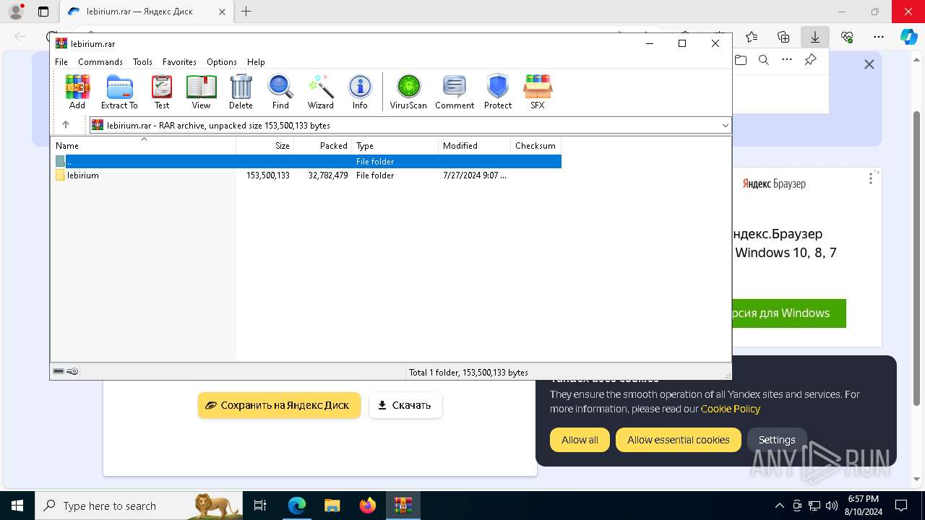Go up one folder level arrow
The height and width of the screenshot is (520, 925).
coord(66,125)
